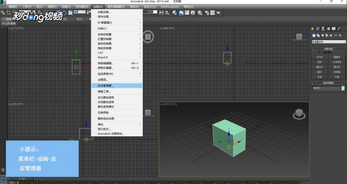Click the 圆柱体 cylinder button
Viewport: 347px width, 184px height.
(320, 67)
